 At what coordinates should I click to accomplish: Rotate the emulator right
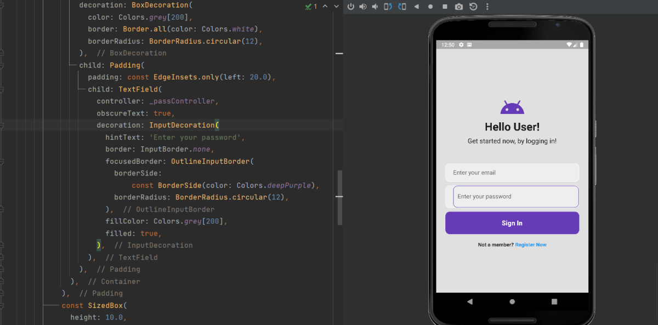click(x=402, y=7)
